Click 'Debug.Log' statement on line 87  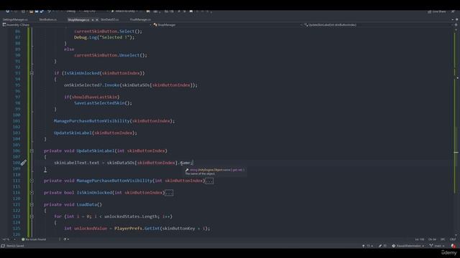[x=104, y=37]
